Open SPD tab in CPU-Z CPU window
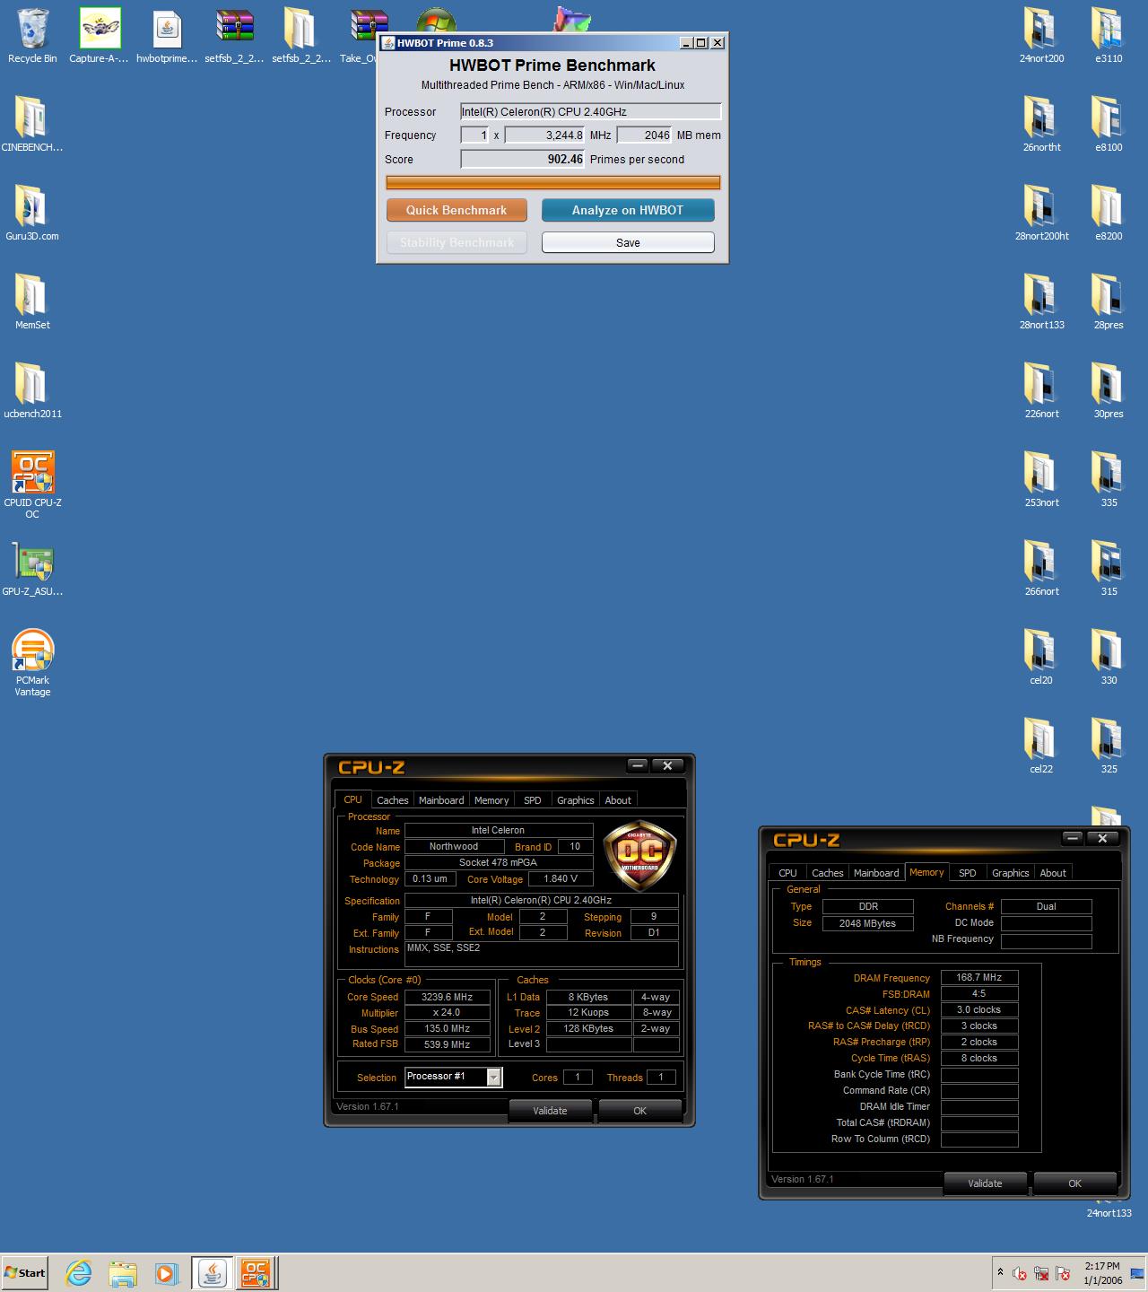 [x=533, y=799]
